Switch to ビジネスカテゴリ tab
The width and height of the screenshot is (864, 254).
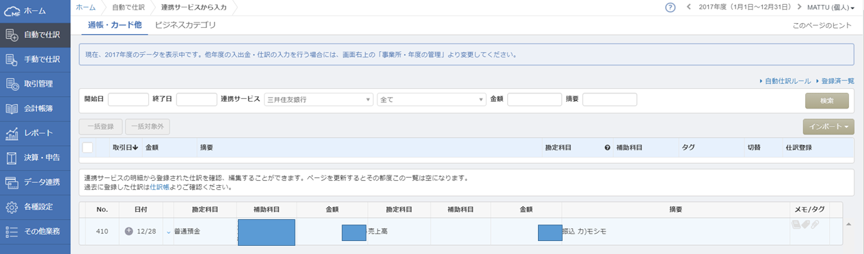click(x=185, y=25)
